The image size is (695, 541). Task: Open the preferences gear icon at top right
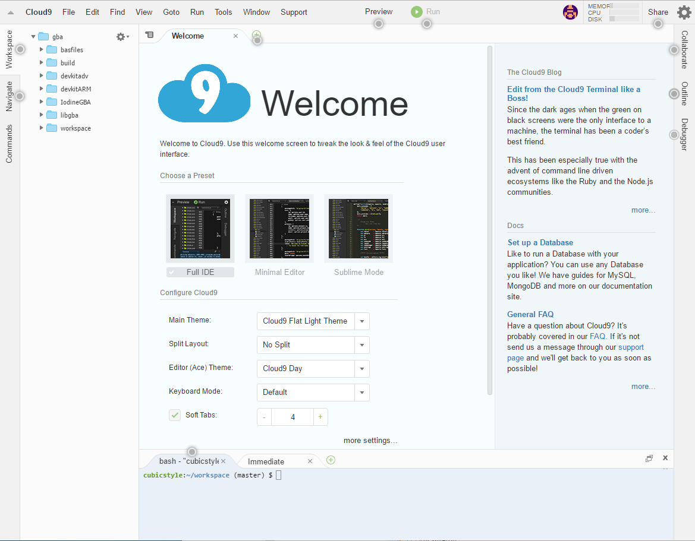pyautogui.click(x=684, y=12)
